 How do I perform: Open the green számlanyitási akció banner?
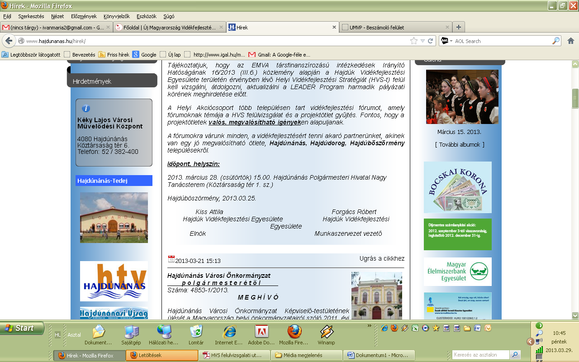(x=458, y=234)
